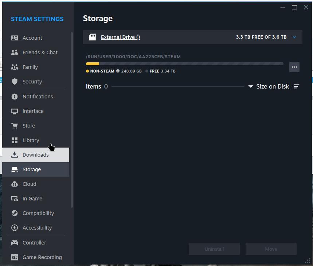Minimize the Steam Settings window

[283, 7]
